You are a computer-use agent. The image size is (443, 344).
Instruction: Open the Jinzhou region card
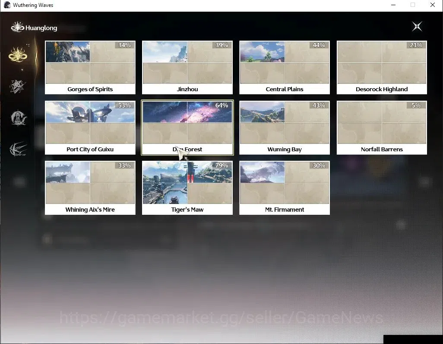click(187, 67)
